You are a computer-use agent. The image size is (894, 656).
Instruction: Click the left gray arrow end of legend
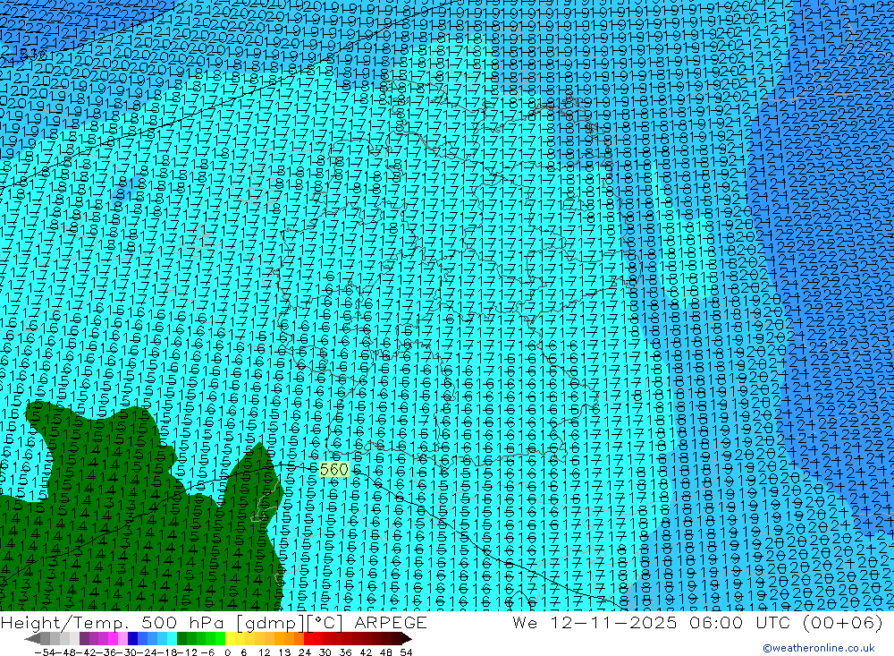[x=33, y=638]
